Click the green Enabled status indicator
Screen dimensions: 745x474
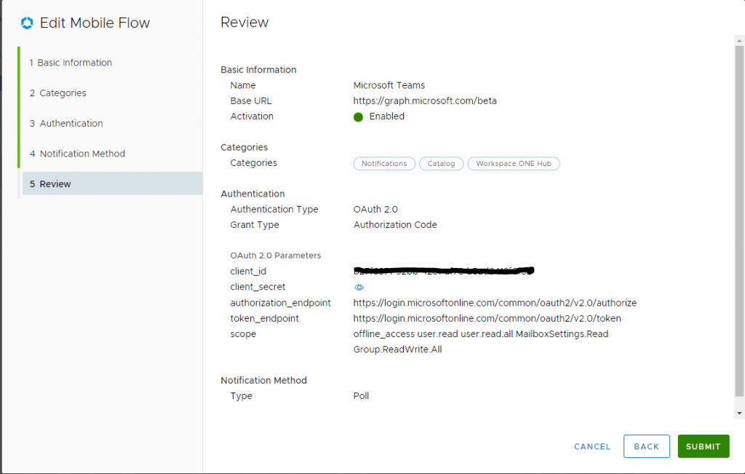(358, 117)
